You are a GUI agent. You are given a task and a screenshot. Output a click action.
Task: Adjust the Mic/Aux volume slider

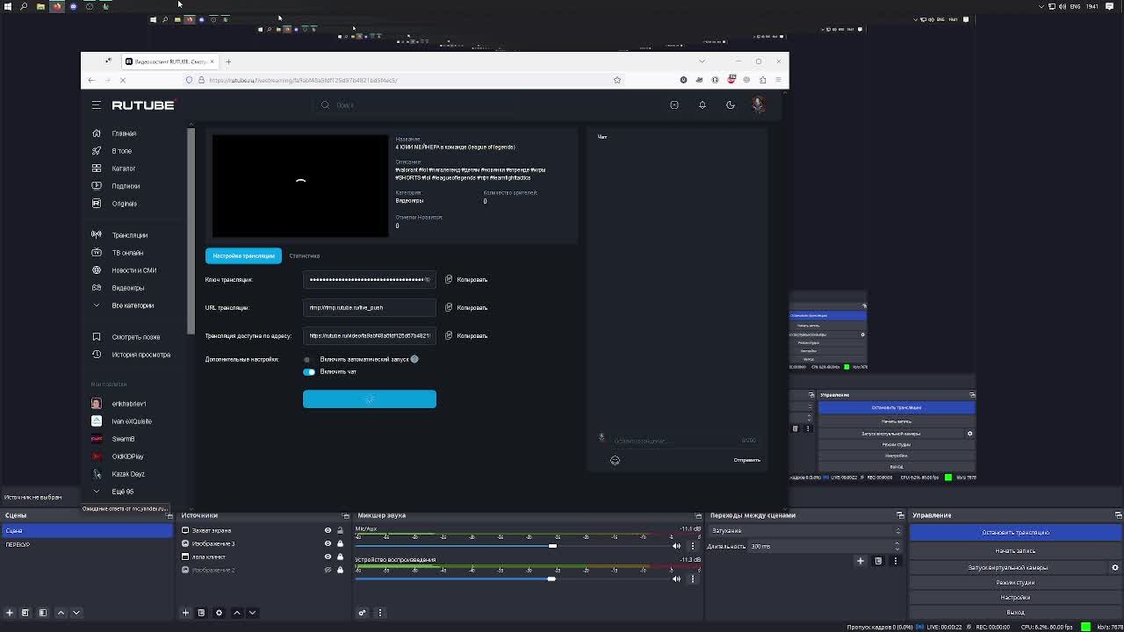[552, 546]
